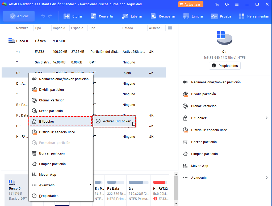Open the Recuperar tool
Screen dimensions: 272x206
pos(163,16)
